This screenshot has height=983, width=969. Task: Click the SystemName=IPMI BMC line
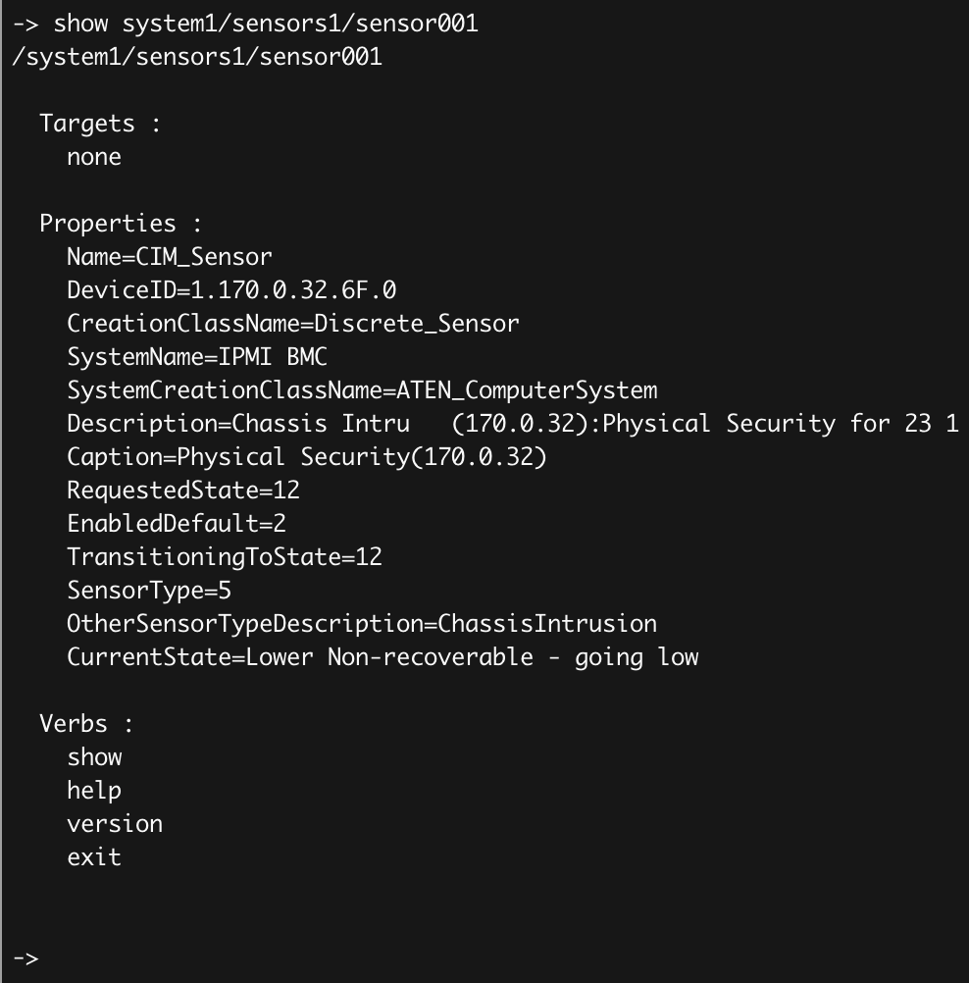(197, 357)
